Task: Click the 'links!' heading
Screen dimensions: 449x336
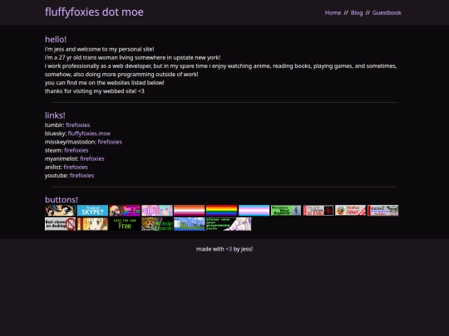Action: pyautogui.click(x=55, y=115)
